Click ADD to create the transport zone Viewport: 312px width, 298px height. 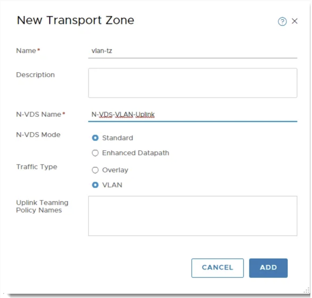click(x=268, y=268)
